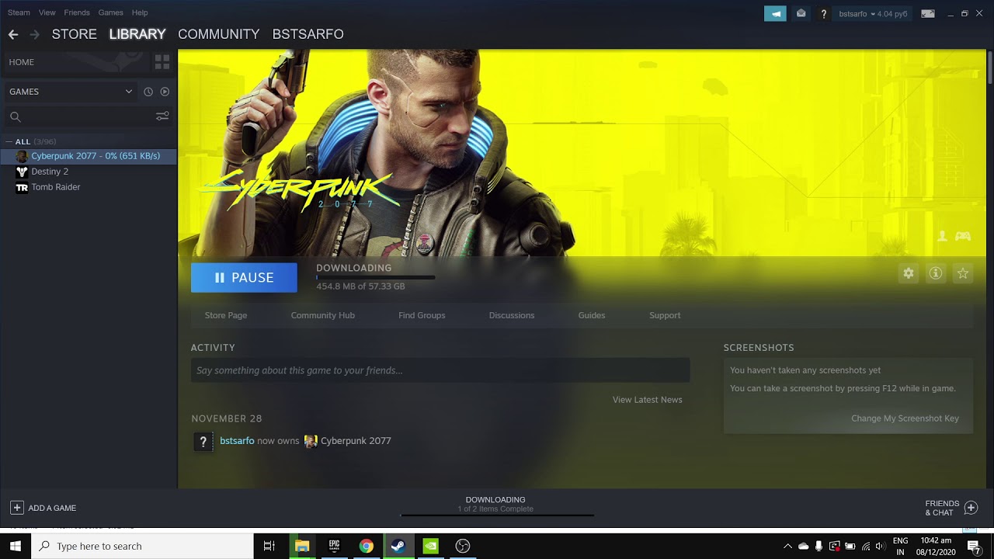Open bstsarfo account dropdown
Image resolution: width=994 pixels, height=559 pixels.
[x=873, y=14]
